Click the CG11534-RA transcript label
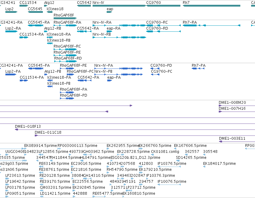This screenshot has height=198, width=255. point(31,34)
